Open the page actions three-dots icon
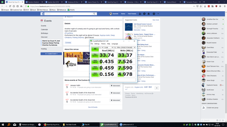The width and height of the screenshot is (227, 127). [x=194, y=6]
